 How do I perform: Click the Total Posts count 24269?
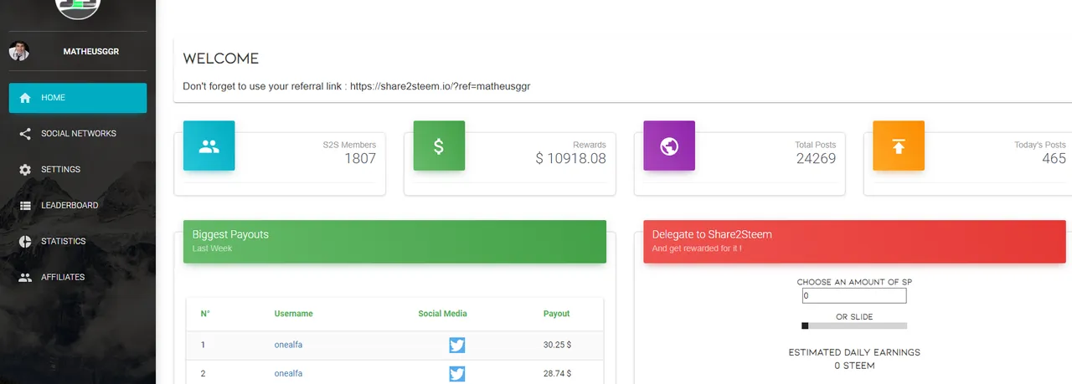pos(816,159)
